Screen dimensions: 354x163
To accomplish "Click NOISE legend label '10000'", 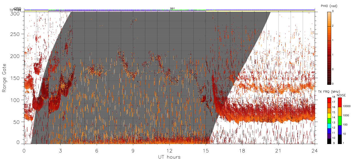I will [347, 106].
